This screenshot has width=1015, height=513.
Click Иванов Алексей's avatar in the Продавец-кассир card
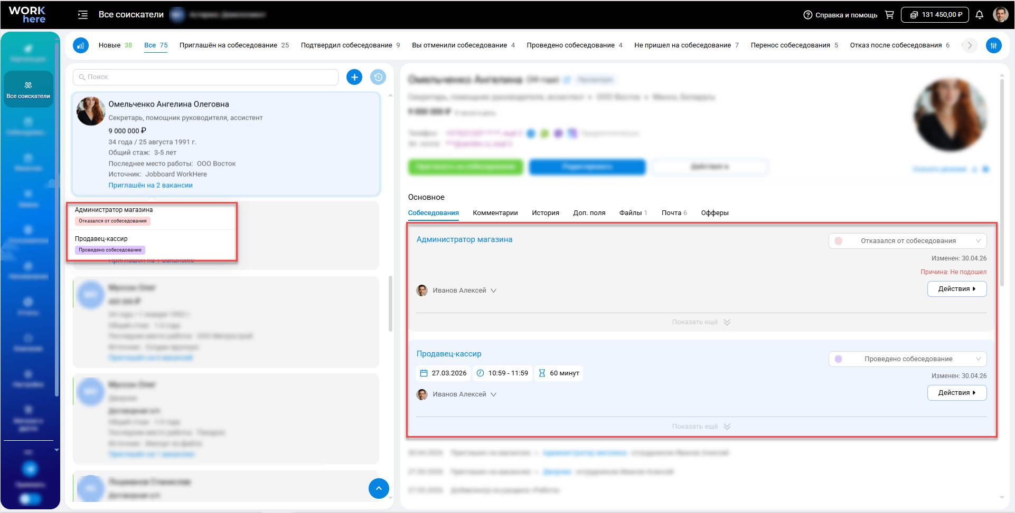422,394
